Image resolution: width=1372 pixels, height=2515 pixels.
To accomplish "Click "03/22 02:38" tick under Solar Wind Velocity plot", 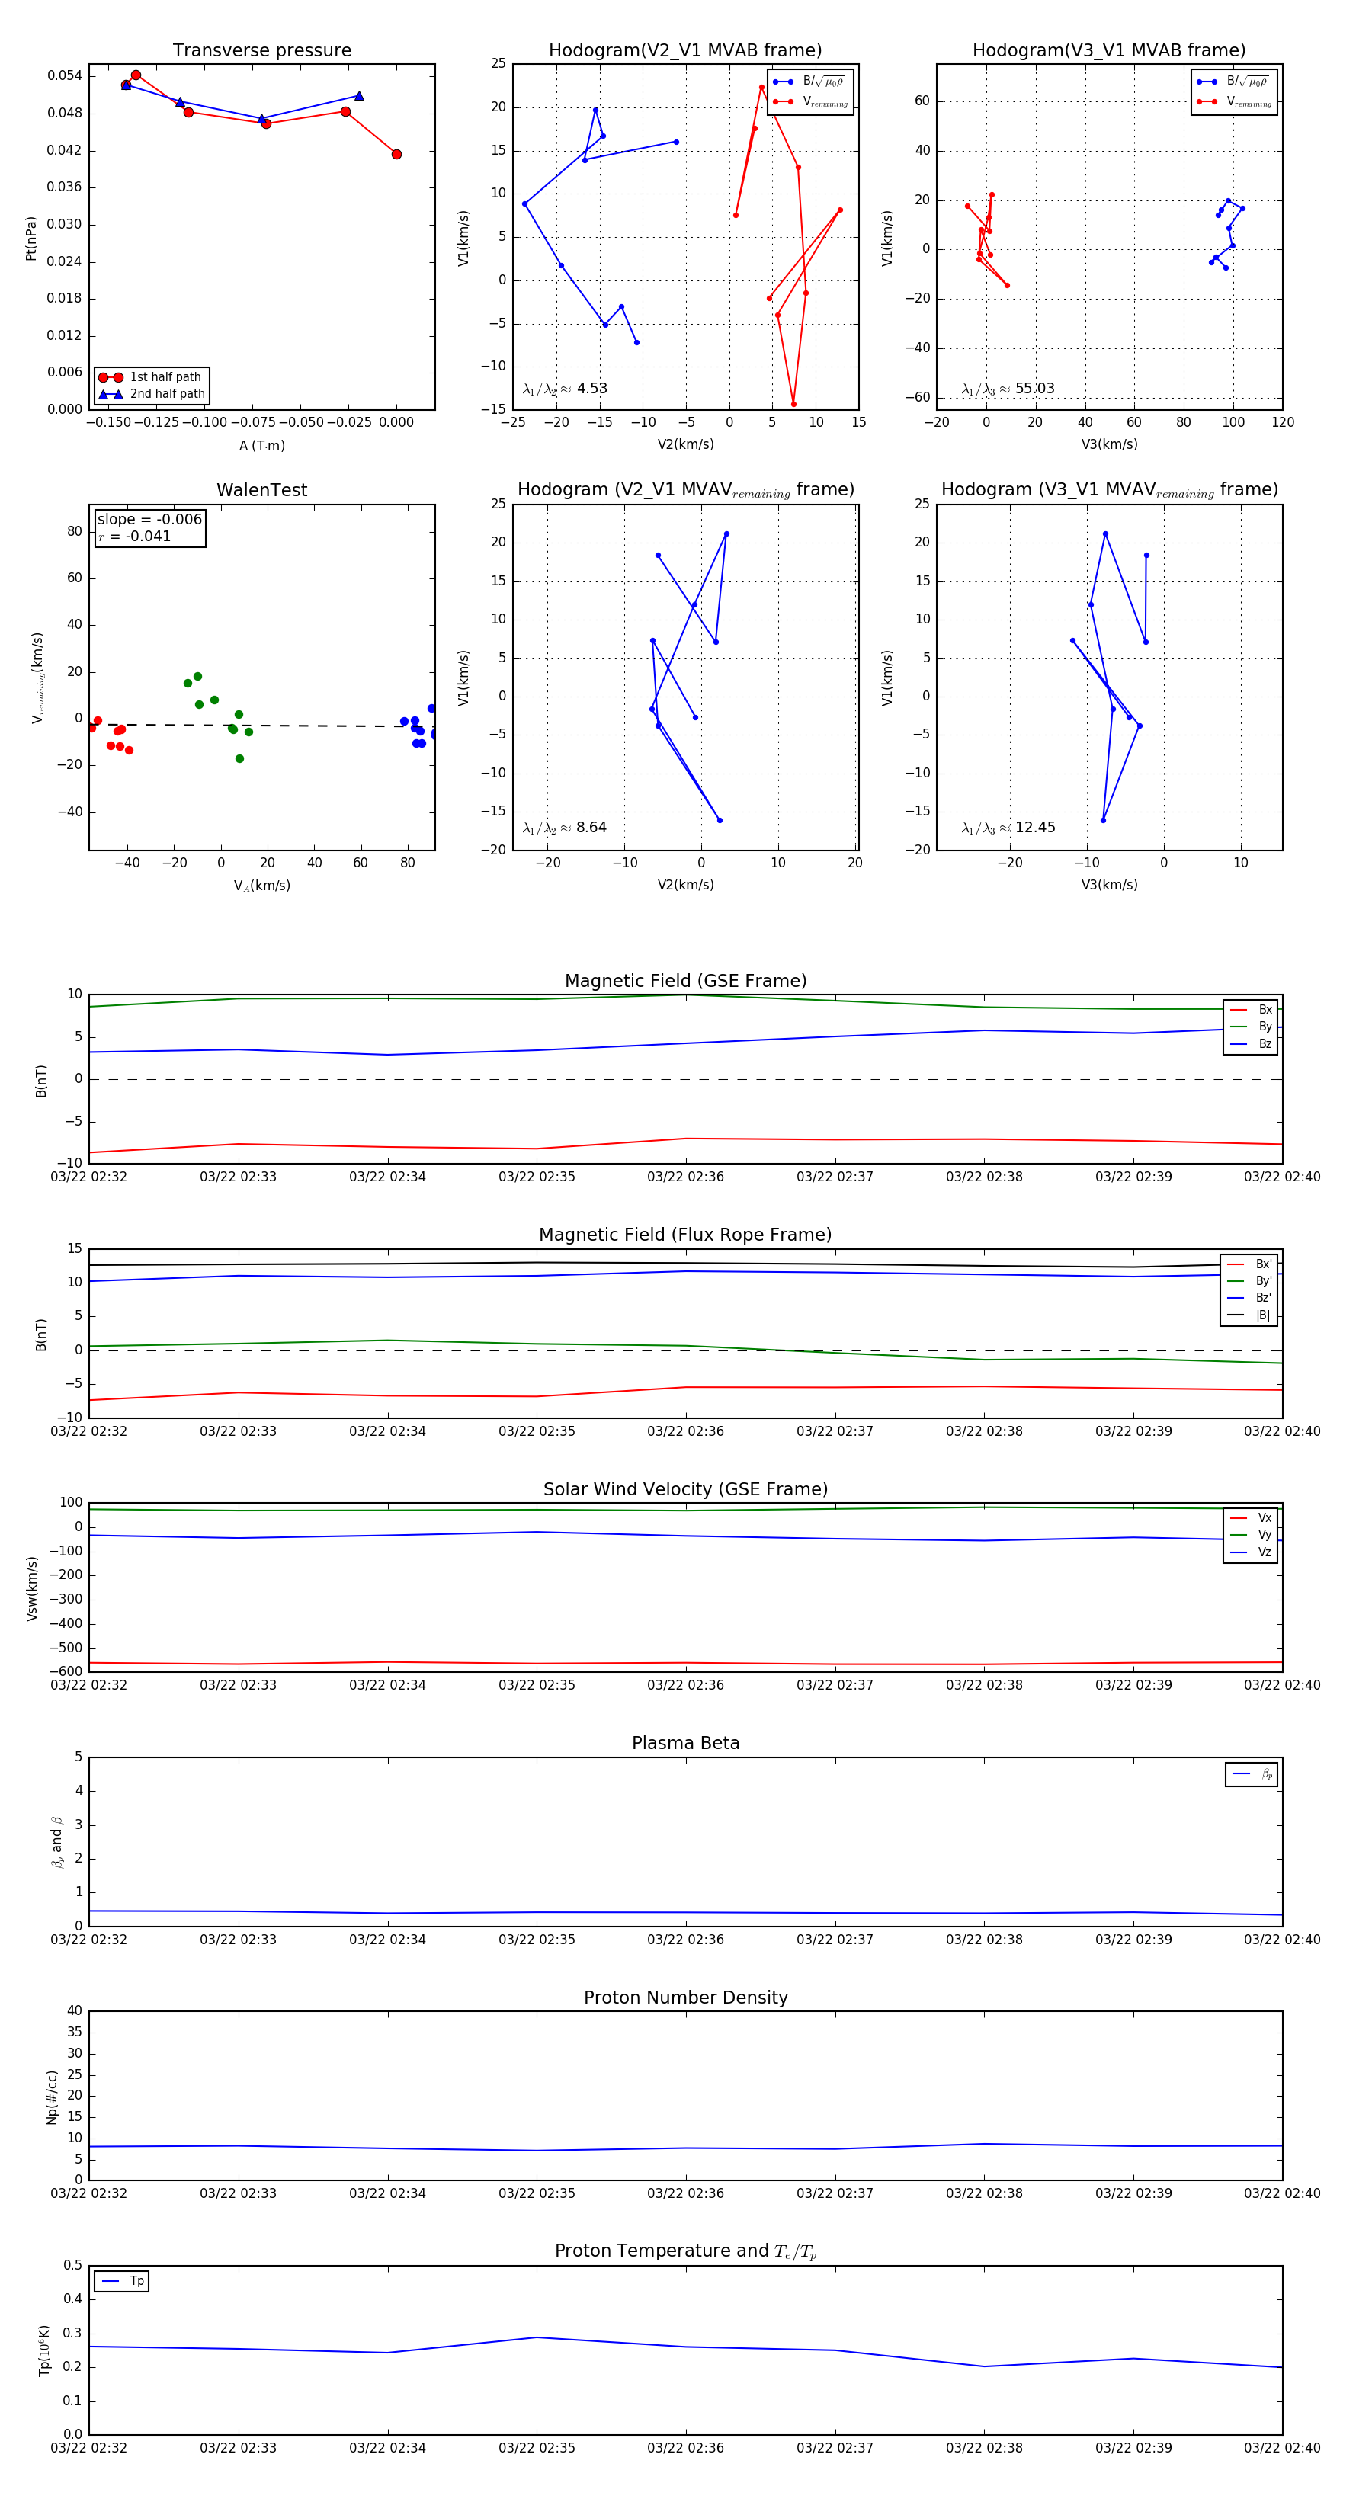I will pos(984,1685).
